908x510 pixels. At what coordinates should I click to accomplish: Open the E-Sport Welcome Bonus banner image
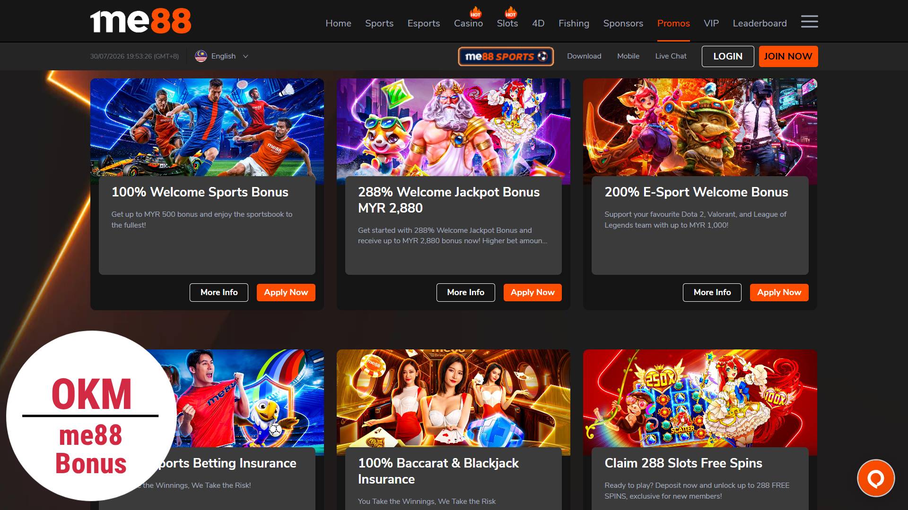click(x=700, y=127)
